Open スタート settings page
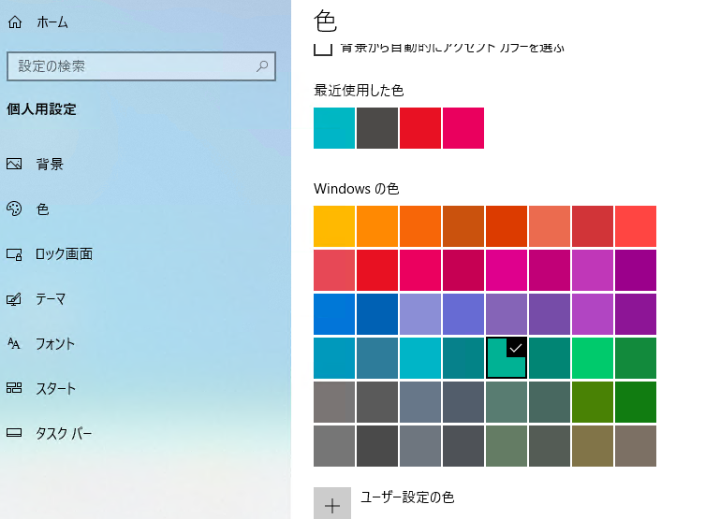 coord(55,388)
